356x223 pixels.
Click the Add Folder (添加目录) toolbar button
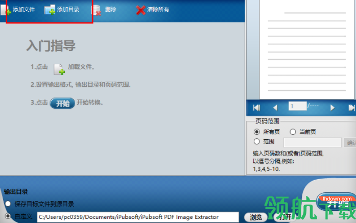point(62,10)
